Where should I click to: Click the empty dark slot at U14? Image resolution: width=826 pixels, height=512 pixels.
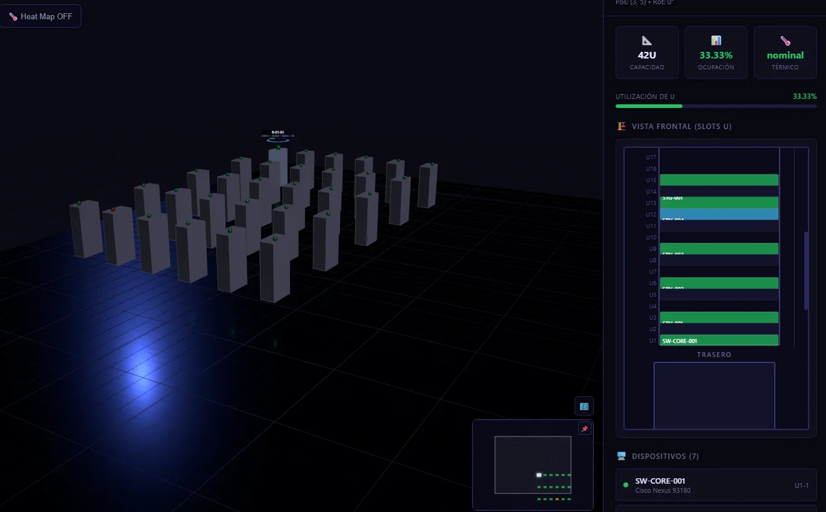tap(719, 191)
